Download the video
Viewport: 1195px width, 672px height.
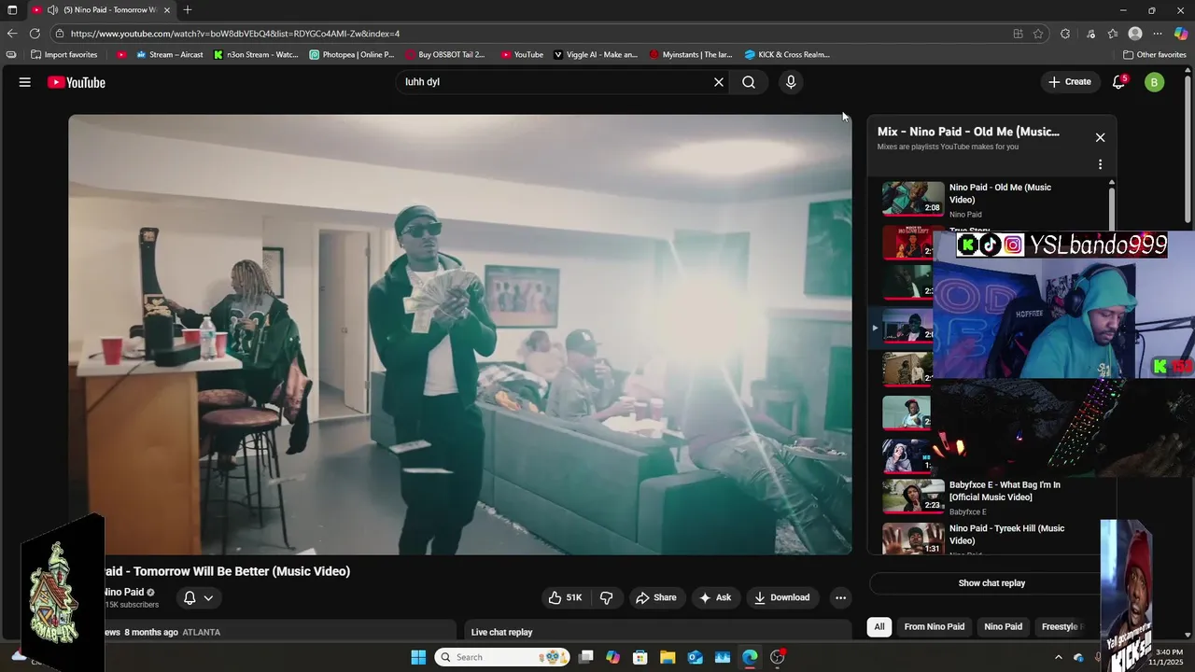click(x=781, y=597)
